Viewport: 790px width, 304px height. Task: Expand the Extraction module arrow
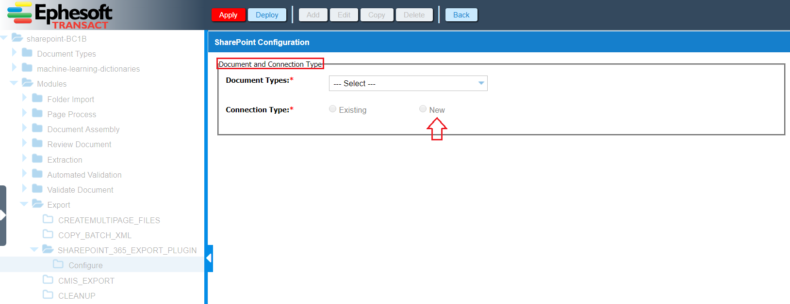24,158
